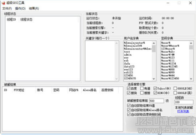Click the 账号 column header
The width and height of the screenshot is (196, 135).
(43, 90)
